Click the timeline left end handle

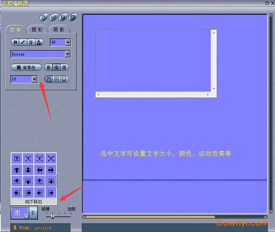click(x=84, y=217)
